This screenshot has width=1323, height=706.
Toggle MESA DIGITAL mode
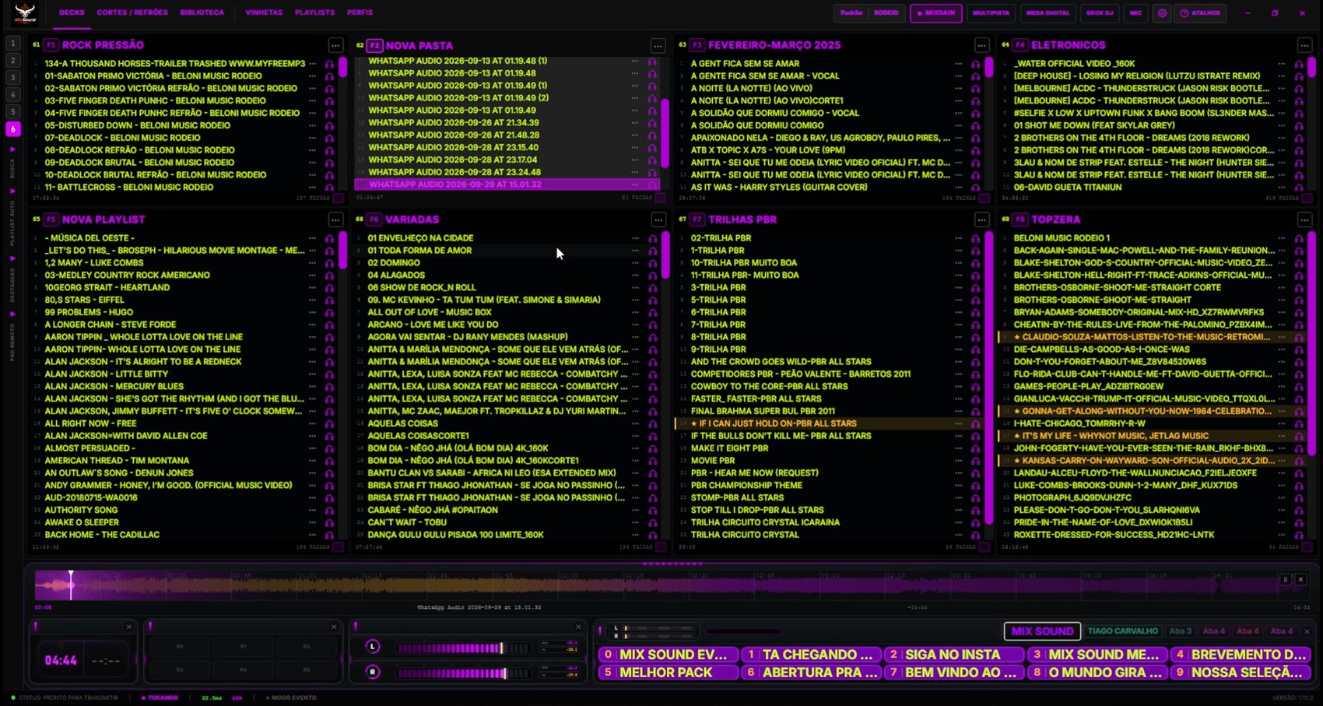click(x=1048, y=13)
